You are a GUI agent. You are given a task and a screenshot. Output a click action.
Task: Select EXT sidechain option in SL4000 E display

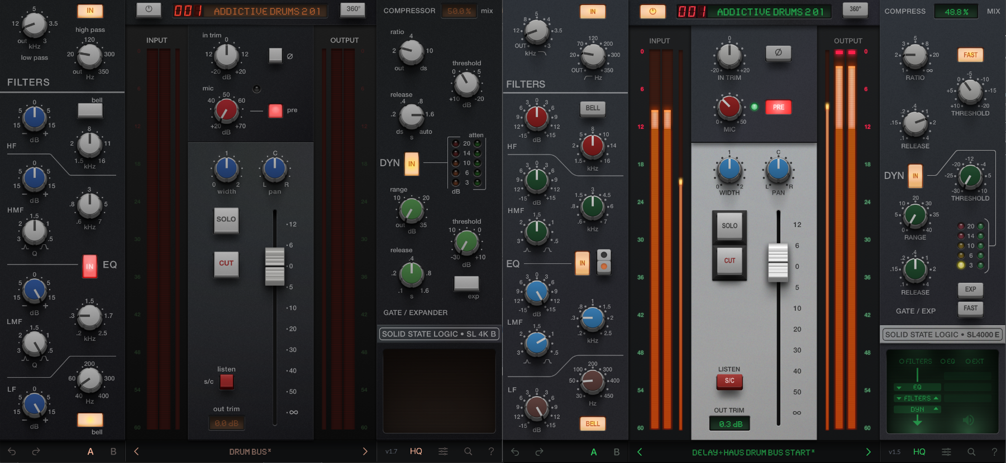coord(975,361)
